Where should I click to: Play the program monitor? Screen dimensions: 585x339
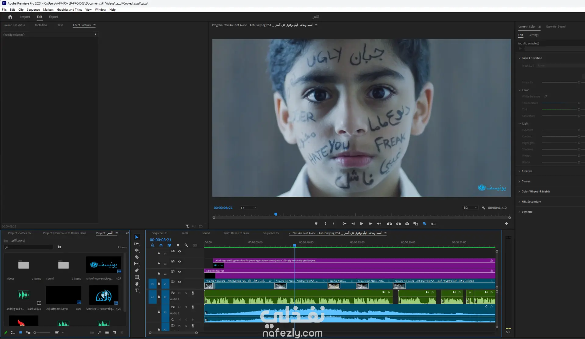tap(361, 224)
